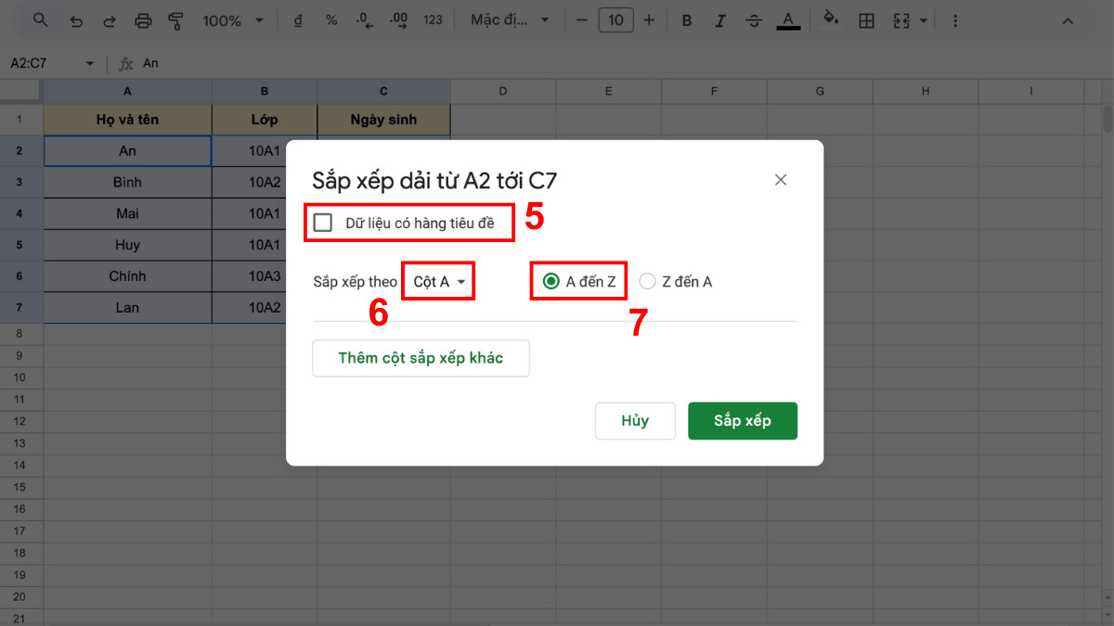Increase decimal places
The width and height of the screenshot is (1114, 626).
tap(399, 20)
